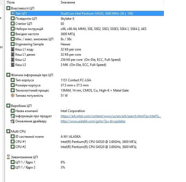Open the aida64.com driver updates link
The width and height of the screenshot is (186, 182).
click(x=93, y=121)
